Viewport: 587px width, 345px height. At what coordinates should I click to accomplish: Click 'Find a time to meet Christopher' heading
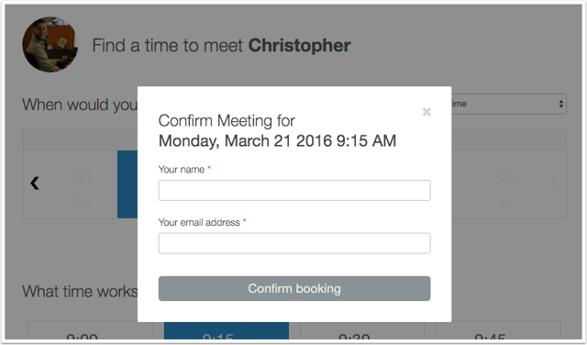pyautogui.click(x=222, y=45)
